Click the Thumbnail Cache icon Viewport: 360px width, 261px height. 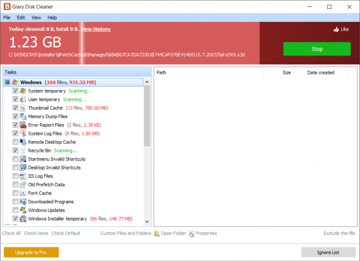(23, 108)
